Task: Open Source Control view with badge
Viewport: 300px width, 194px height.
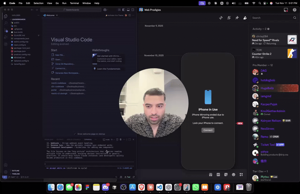Action: click(6, 30)
